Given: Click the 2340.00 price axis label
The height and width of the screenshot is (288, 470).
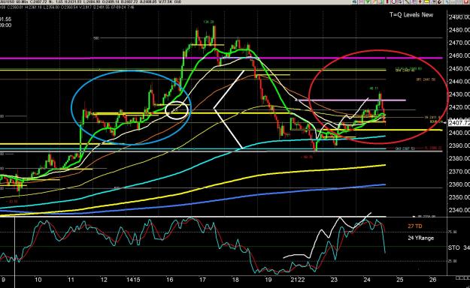Looking at the screenshot, I should pos(459,210).
